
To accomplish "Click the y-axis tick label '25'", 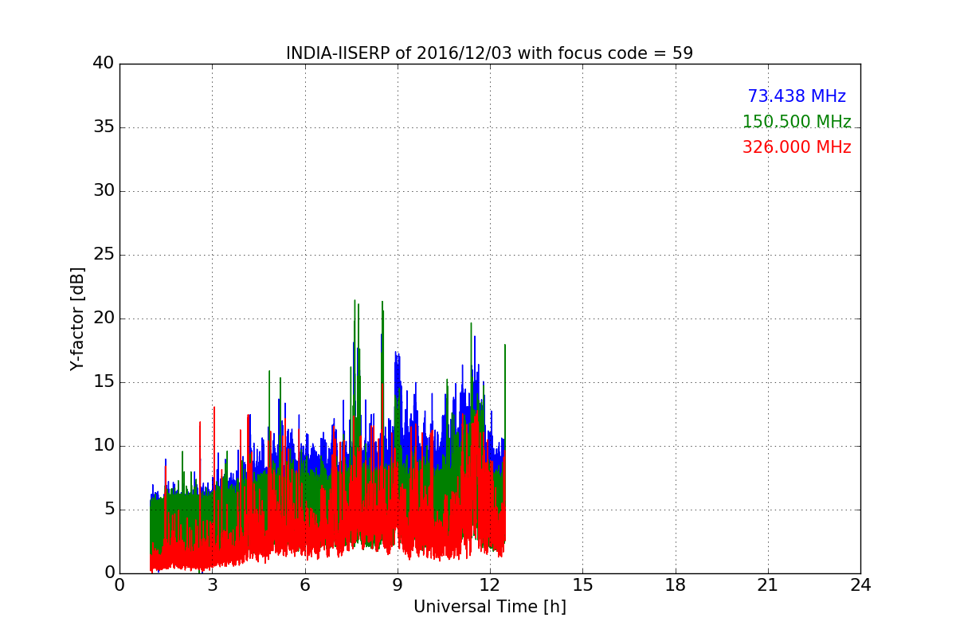I will (104, 255).
